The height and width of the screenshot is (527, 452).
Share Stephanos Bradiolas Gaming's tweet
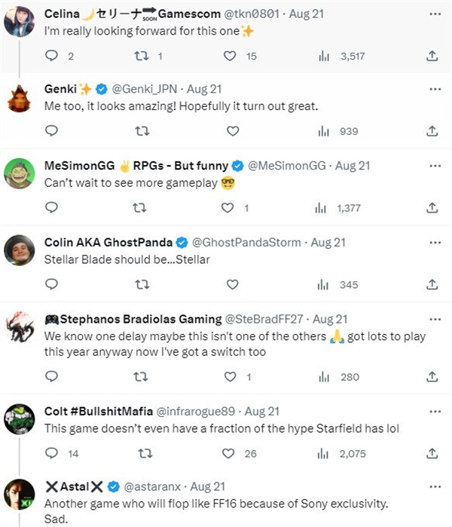(x=432, y=377)
